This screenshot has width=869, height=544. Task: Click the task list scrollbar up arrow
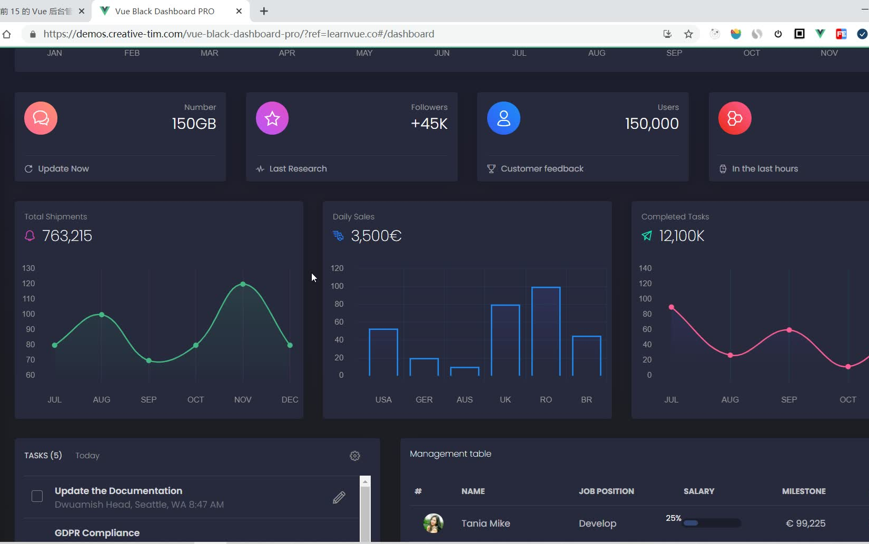point(365,481)
